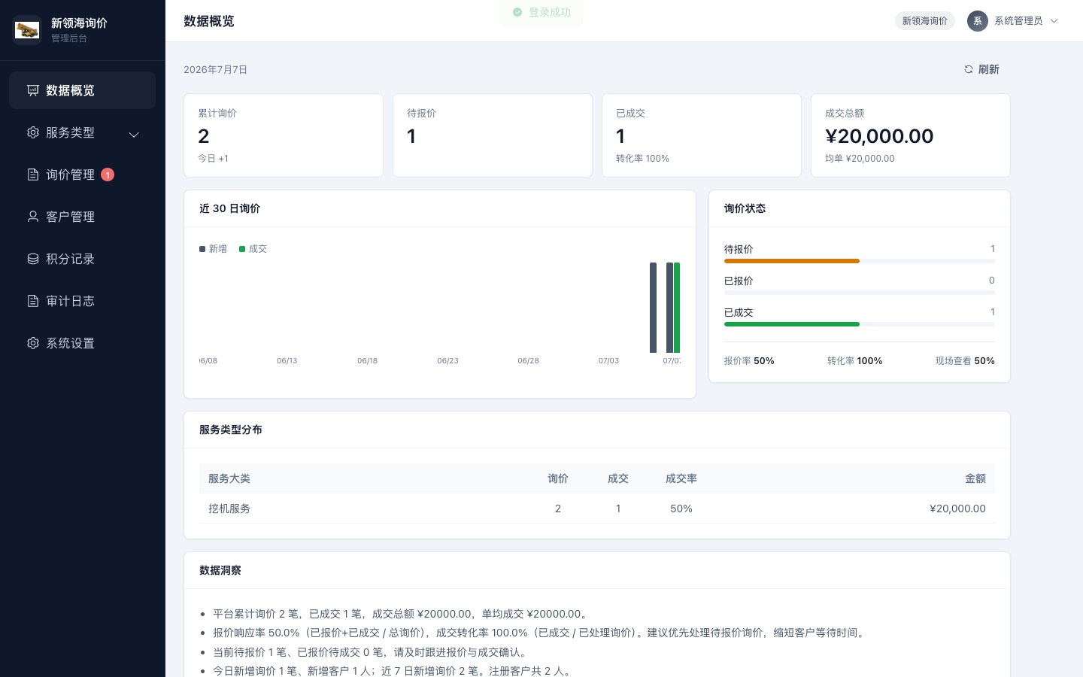Screen dimensions: 1083x677
Task: Click the 累计询价 stat card
Action: [x=284, y=135]
